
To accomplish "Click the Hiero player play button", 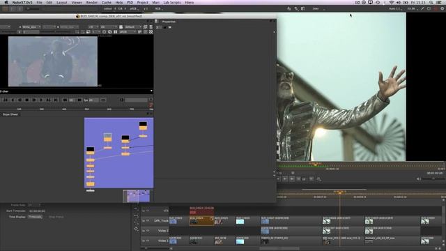I will click(285, 179).
